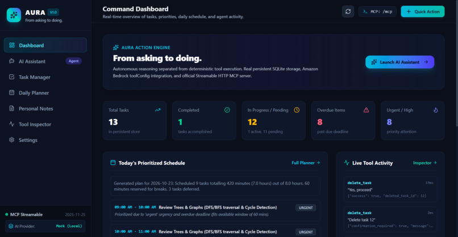Click the In Progress / Pending value 12

click(x=252, y=122)
